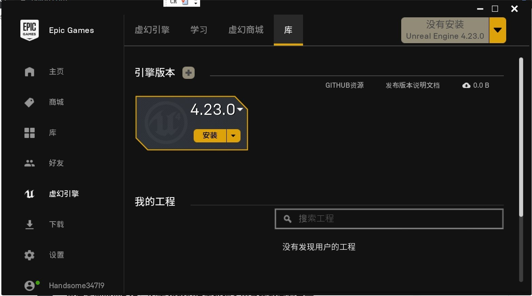Open the 好友 friends icon

(30, 163)
